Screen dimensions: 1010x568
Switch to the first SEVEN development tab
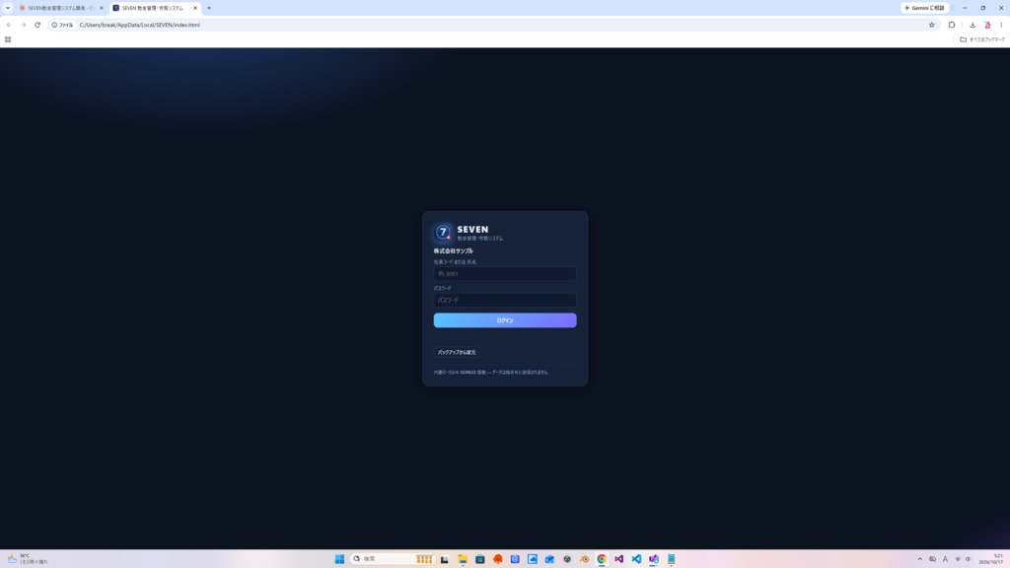pos(60,8)
